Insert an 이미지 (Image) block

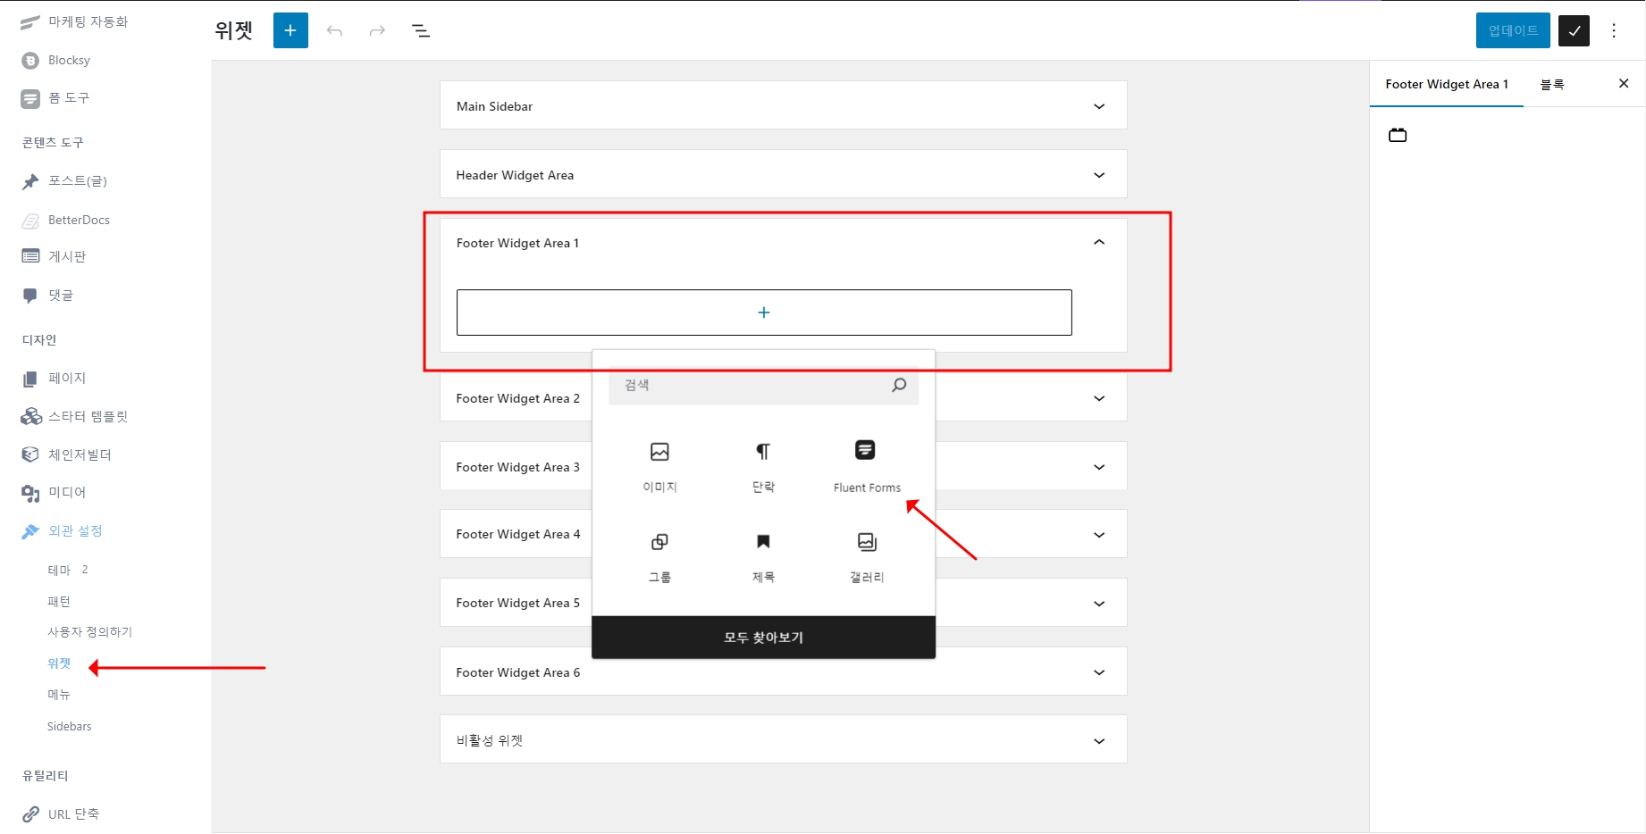pos(659,467)
